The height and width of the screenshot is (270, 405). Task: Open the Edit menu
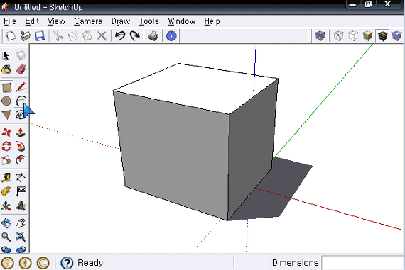[32, 21]
